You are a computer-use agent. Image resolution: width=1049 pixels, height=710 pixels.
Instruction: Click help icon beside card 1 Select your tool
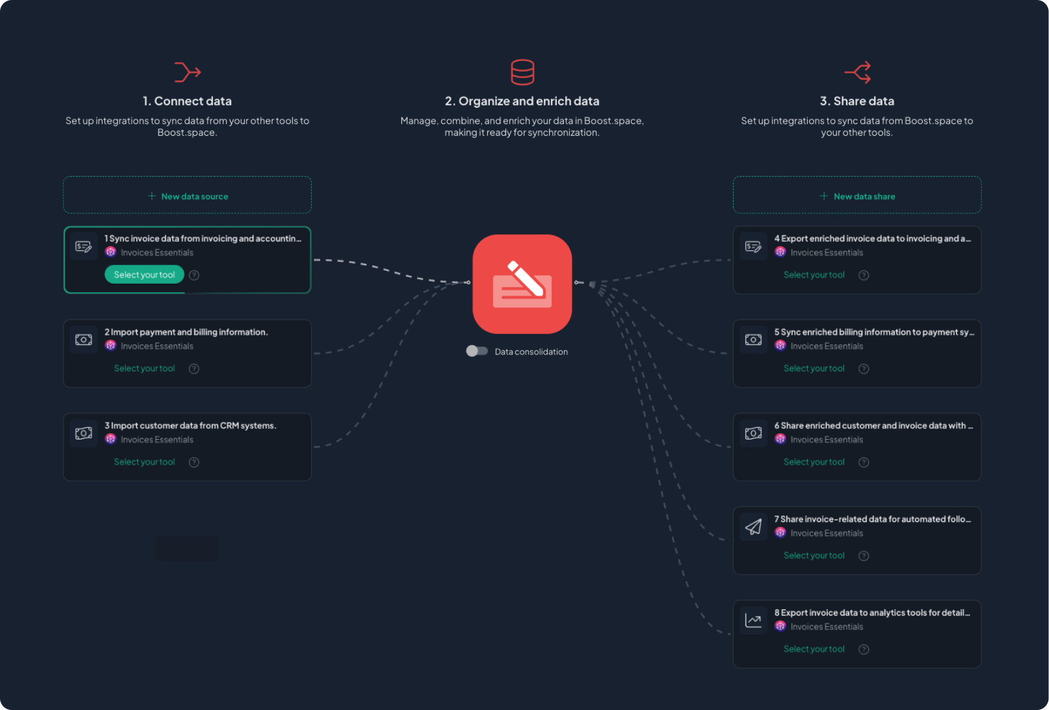click(194, 275)
